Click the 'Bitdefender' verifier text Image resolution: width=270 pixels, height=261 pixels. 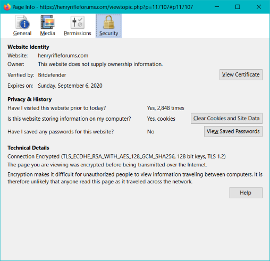point(52,75)
